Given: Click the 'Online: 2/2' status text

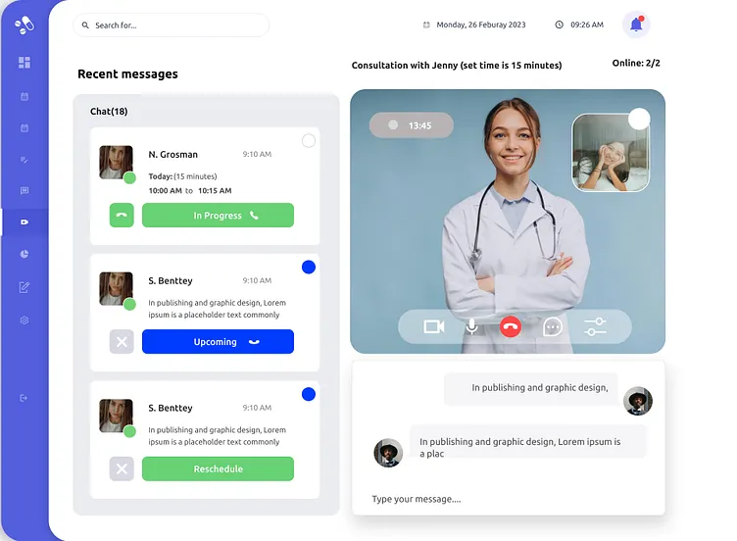Looking at the screenshot, I should pos(636,63).
